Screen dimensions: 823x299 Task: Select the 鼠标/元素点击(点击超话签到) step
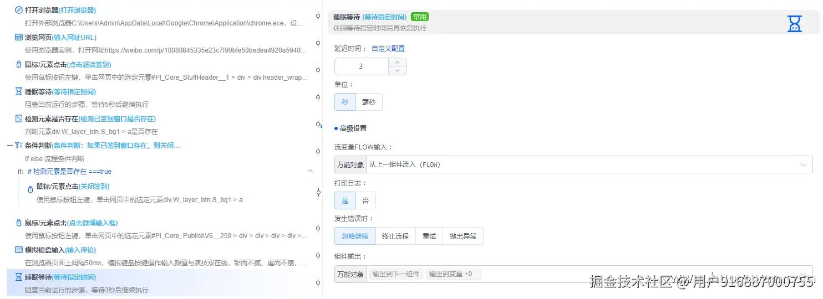(x=68, y=64)
